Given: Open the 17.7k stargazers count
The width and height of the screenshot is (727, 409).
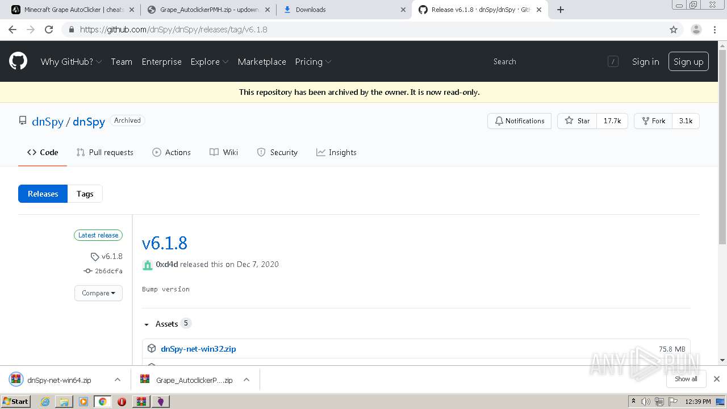Looking at the screenshot, I should tap(612, 121).
